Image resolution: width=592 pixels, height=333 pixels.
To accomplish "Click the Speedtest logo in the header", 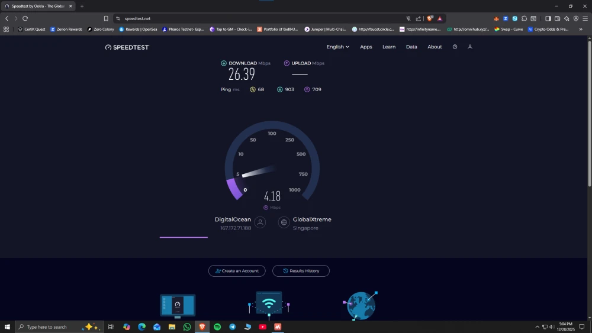I will tap(127, 47).
